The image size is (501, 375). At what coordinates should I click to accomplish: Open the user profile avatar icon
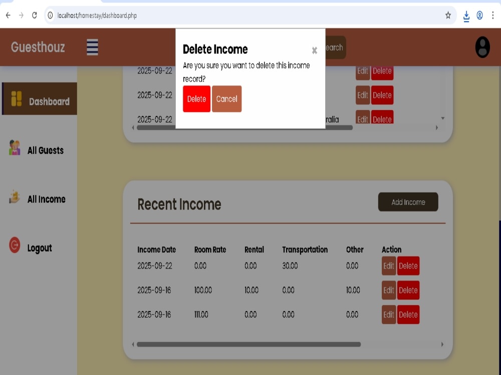(x=482, y=47)
